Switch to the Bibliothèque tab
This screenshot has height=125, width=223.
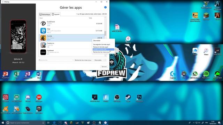click(45, 14)
